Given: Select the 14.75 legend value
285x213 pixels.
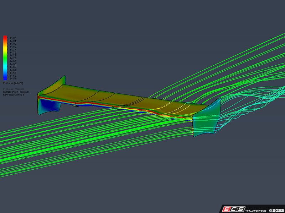Looking at the screenshot, I should point(13,53).
